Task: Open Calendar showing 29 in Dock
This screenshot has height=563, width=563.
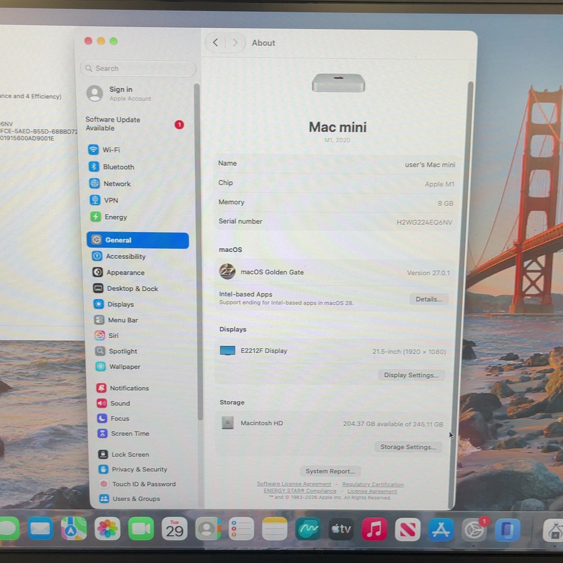Action: coord(175,529)
